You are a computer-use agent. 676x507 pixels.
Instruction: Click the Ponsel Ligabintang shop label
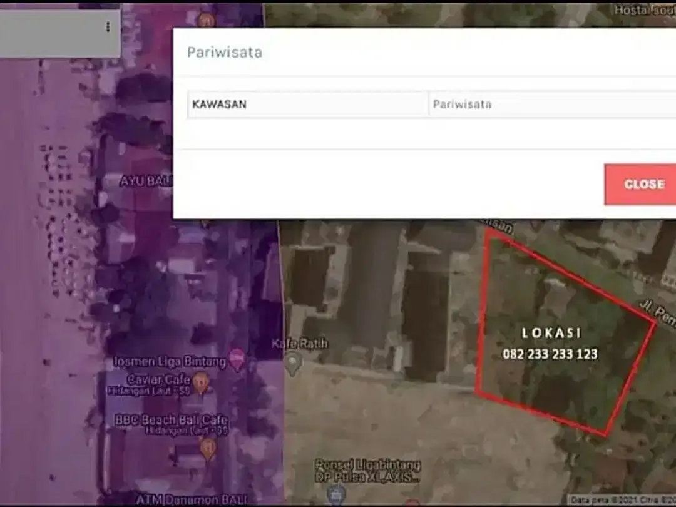(368, 465)
